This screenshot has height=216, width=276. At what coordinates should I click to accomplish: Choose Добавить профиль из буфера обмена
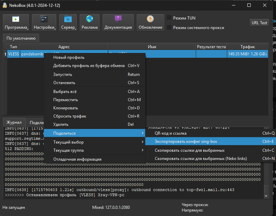(95, 66)
